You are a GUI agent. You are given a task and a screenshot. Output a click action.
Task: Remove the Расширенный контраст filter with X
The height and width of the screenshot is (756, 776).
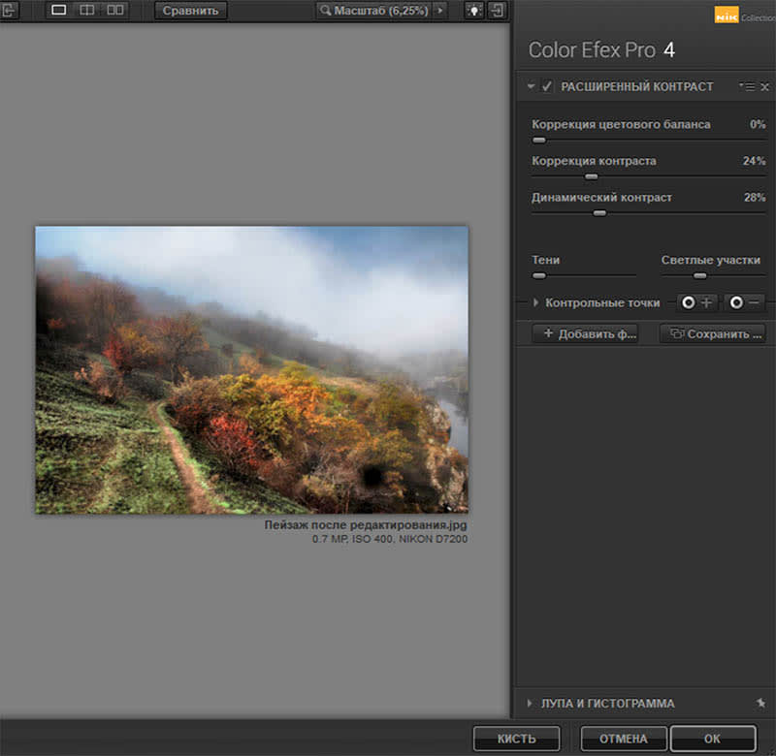click(764, 87)
